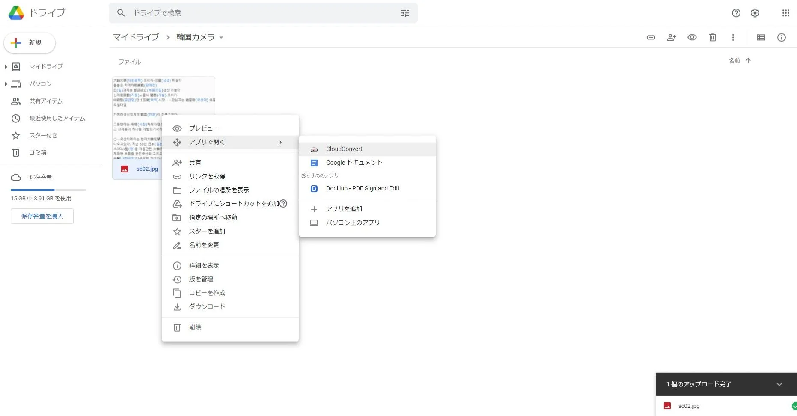Toggle the details info panel

tap(782, 37)
